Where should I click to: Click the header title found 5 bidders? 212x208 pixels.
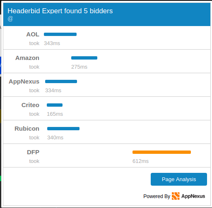(60, 11)
